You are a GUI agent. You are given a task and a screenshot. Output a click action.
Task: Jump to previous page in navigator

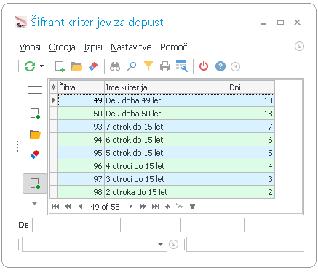tap(68, 207)
